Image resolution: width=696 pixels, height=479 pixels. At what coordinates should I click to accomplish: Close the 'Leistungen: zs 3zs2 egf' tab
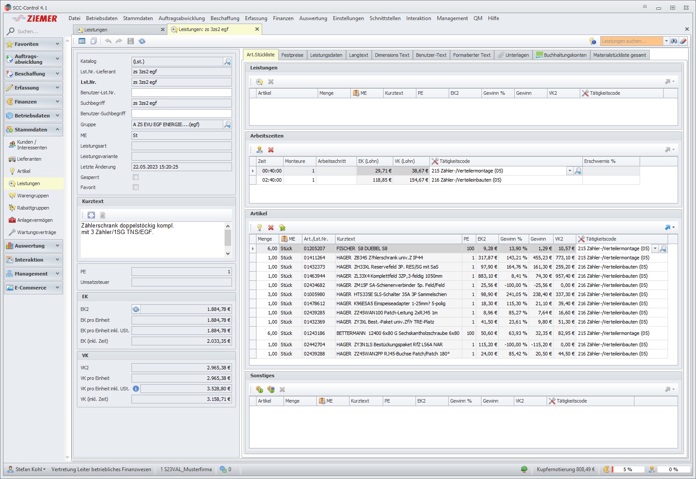[x=257, y=29]
